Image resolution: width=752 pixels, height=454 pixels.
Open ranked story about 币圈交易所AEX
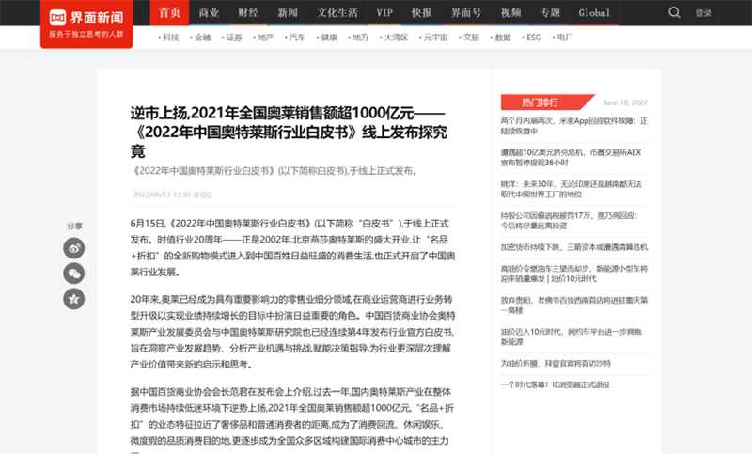click(x=573, y=156)
